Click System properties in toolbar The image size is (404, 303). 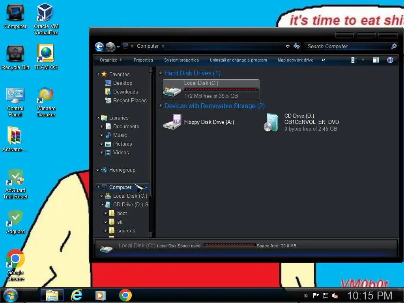point(181,60)
